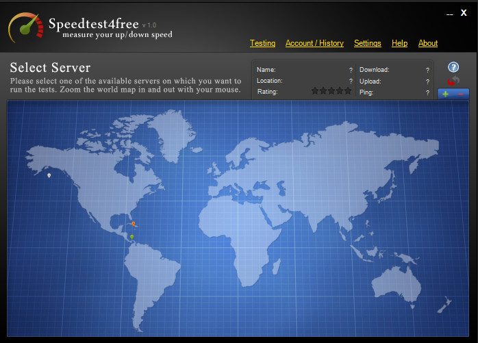The image size is (478, 343).
Task: Select the orange server pin near Cuba
Action: [134, 224]
